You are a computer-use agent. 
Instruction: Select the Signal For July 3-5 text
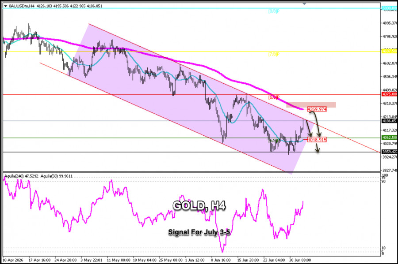(x=199, y=232)
